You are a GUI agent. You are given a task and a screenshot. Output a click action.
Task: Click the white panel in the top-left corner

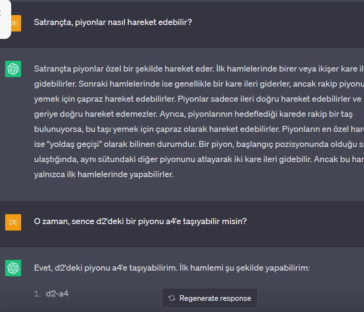click(x=5, y=19)
